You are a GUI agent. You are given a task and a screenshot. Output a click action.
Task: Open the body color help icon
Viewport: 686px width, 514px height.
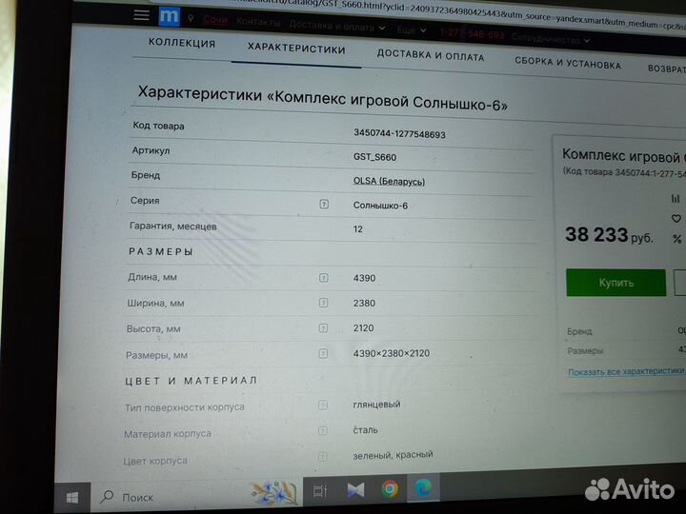point(322,456)
